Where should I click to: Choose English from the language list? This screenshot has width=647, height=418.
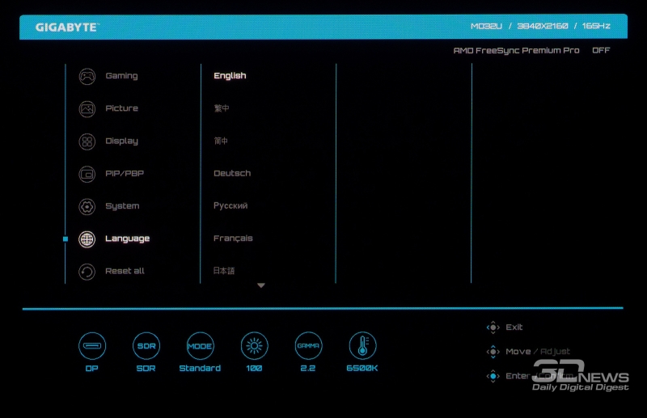[x=230, y=76]
